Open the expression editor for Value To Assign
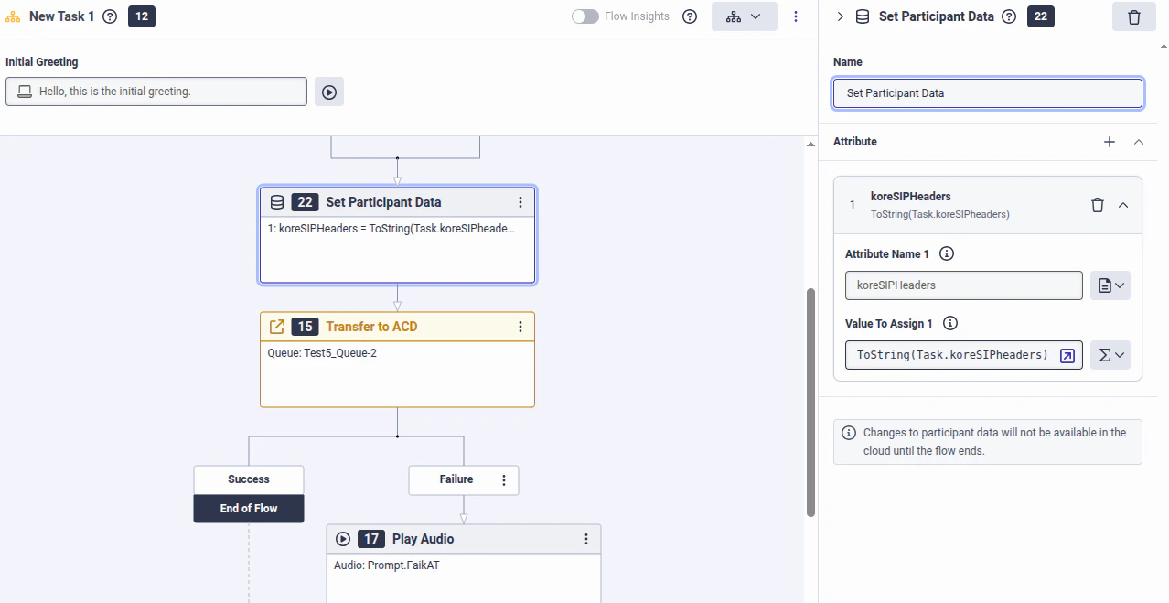Image resolution: width=1169 pixels, height=603 pixels. [1067, 355]
